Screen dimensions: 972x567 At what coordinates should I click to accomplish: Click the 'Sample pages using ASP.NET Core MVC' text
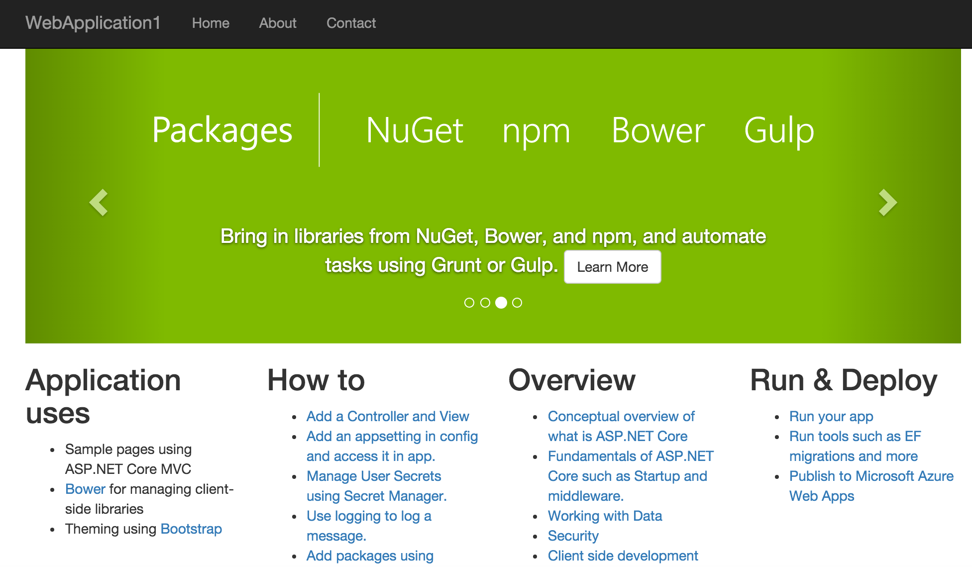[128, 459]
